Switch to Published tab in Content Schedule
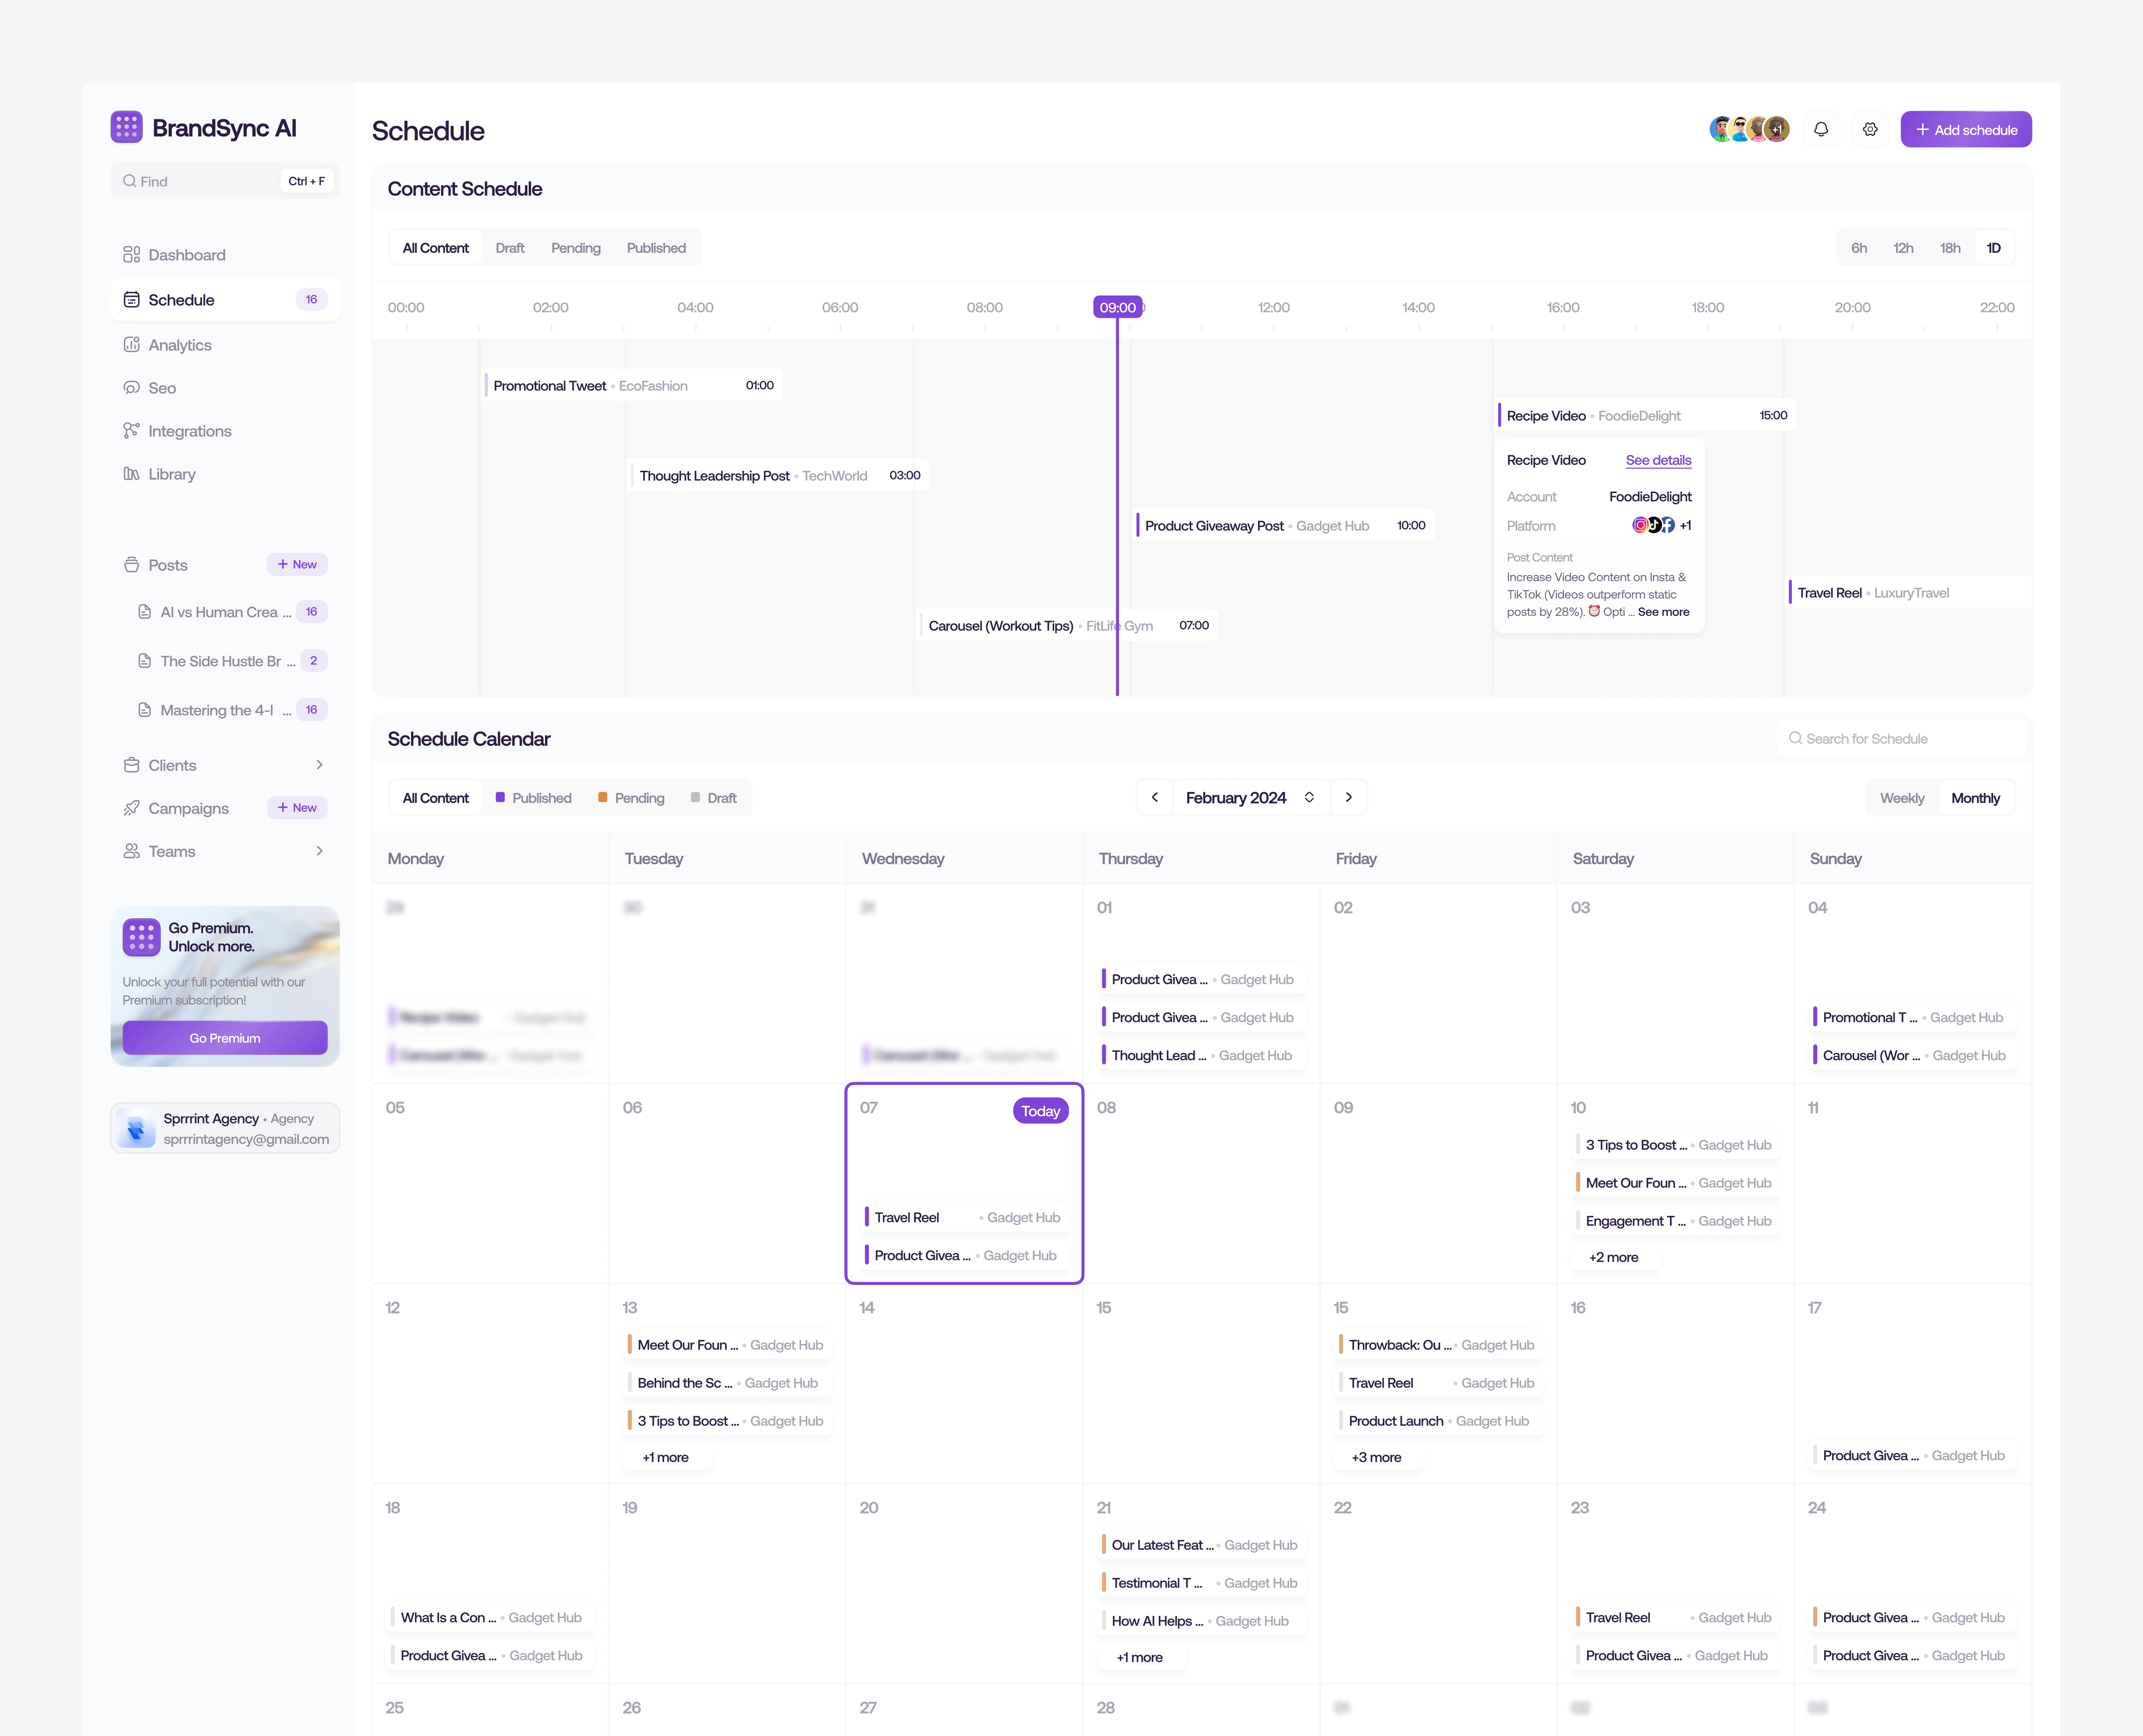Screen dimensions: 2143x1736 click(x=656, y=248)
